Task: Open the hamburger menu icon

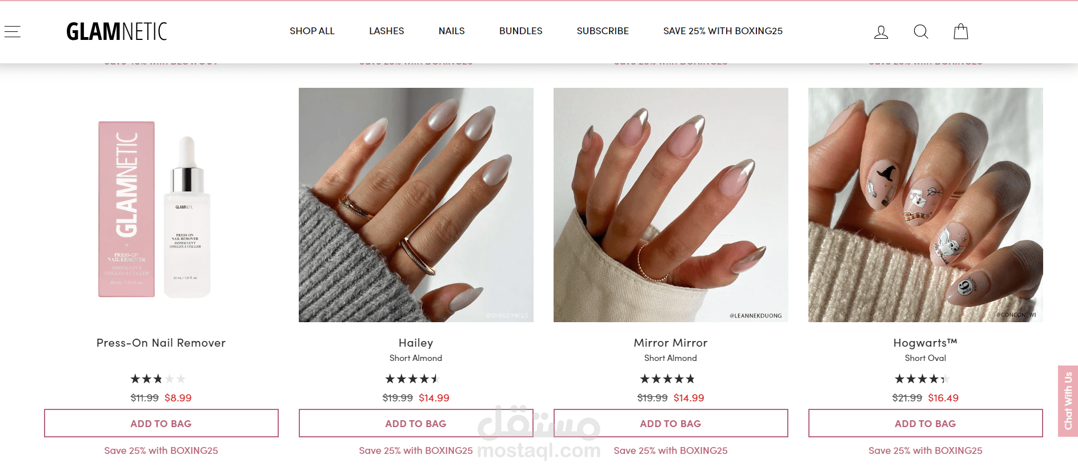Action: coord(13,31)
